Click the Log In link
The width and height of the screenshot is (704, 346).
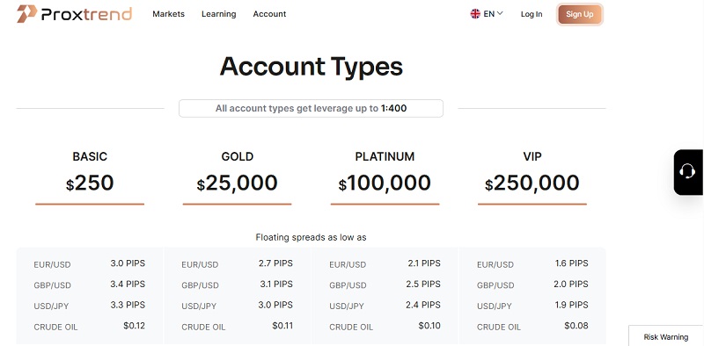[532, 14]
